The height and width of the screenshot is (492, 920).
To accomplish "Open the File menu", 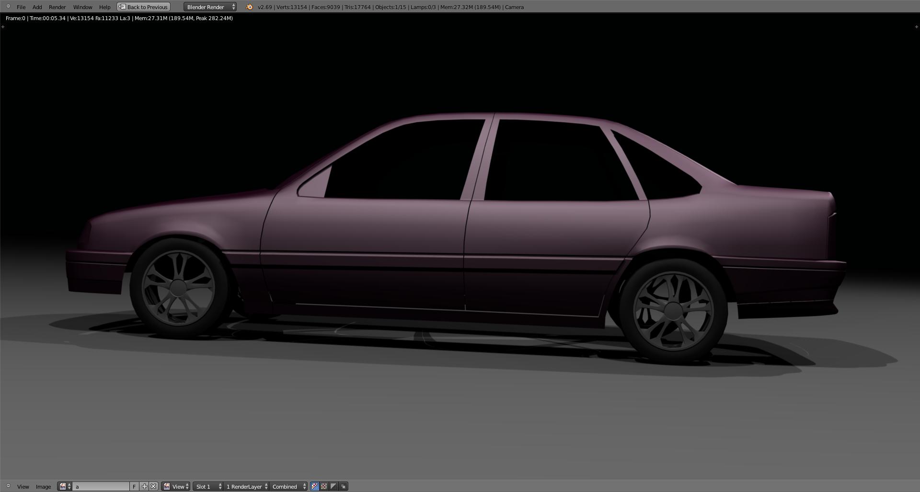I will click(21, 7).
